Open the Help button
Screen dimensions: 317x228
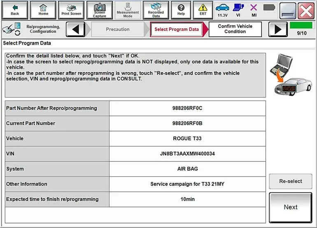[181, 10]
